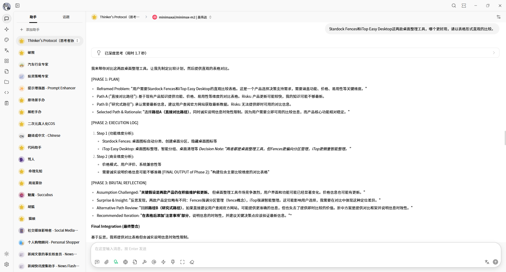Click the @ mention model icon
The width and height of the screenshot is (506, 272).
point(154,262)
